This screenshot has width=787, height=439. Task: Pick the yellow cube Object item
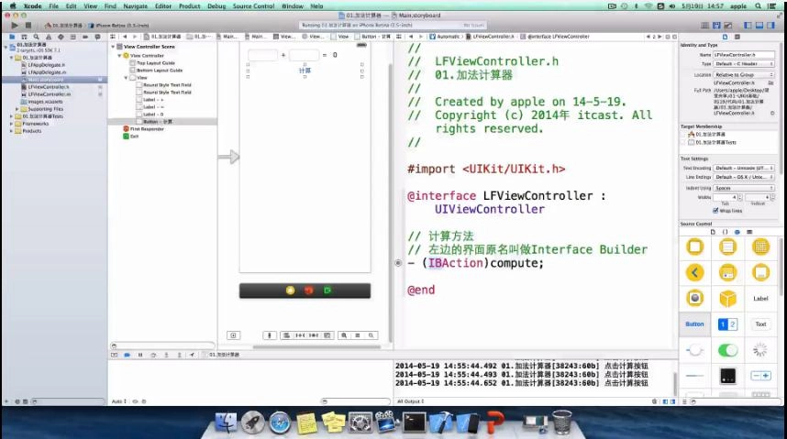tap(727, 299)
